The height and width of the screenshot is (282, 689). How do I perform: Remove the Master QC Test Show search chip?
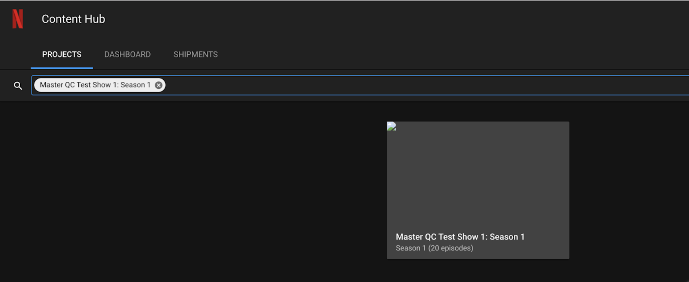click(x=159, y=85)
